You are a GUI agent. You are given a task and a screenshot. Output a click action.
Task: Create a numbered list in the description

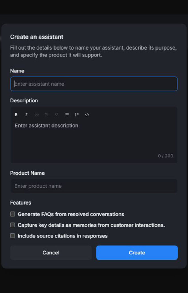pyautogui.click(x=77, y=115)
